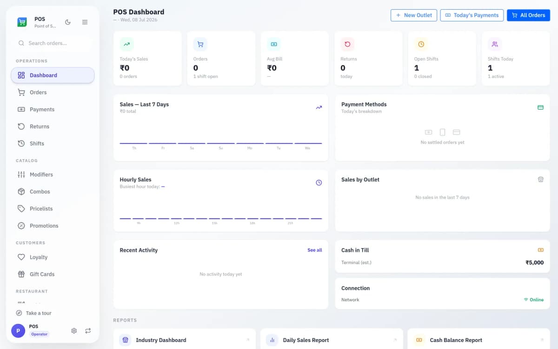Click arrow on Cash Balance Report card
This screenshot has height=349, width=558.
point(542,340)
